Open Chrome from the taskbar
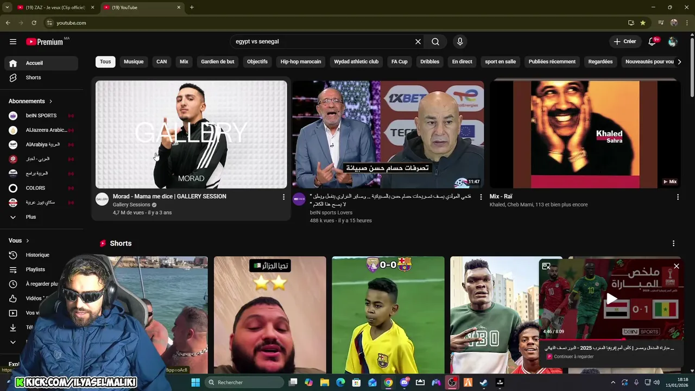The width and height of the screenshot is (695, 391). pos(388,382)
